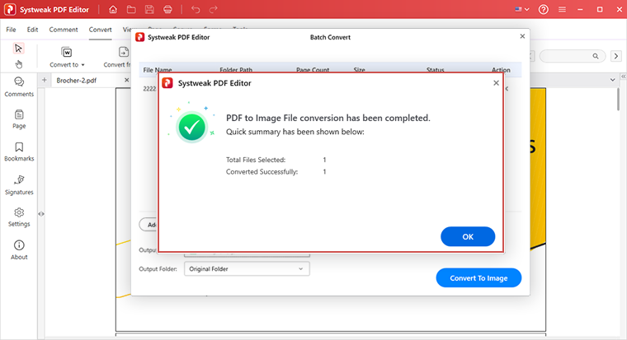This screenshot has width=627, height=340.
Task: Add a new tab with plus icon
Action: coord(44,80)
